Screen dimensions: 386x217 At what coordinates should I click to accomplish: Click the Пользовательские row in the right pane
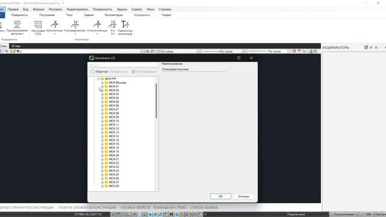tap(194, 69)
